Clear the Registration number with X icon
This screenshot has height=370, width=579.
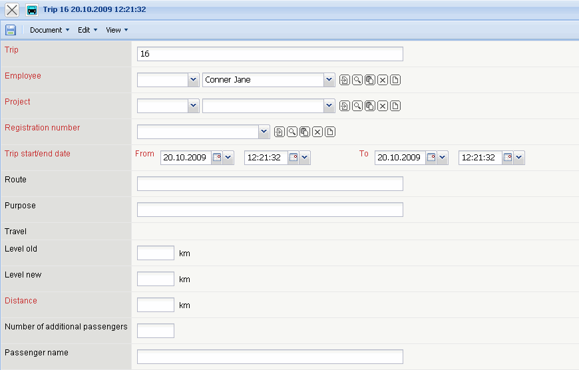(317, 132)
